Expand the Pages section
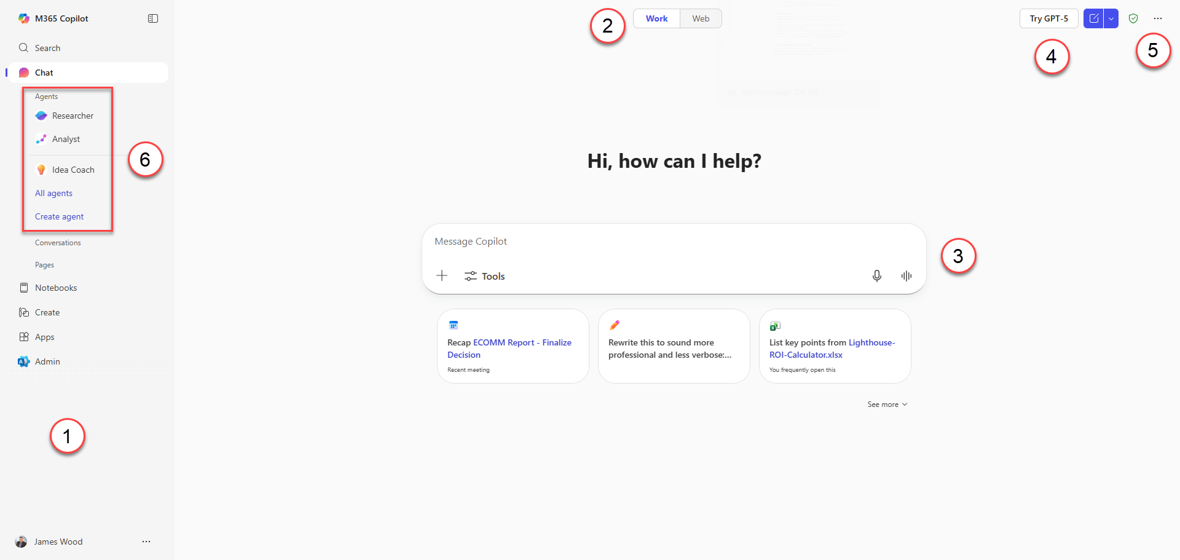Screen dimensions: 1180x560 [x=44, y=265]
